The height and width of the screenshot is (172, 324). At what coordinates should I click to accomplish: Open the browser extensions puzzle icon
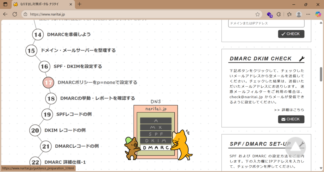tap(279, 14)
